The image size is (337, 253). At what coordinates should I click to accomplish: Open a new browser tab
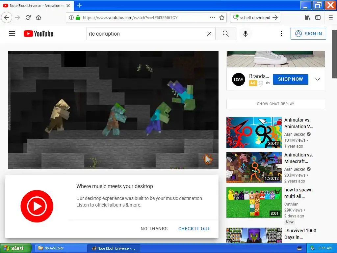click(79, 5)
